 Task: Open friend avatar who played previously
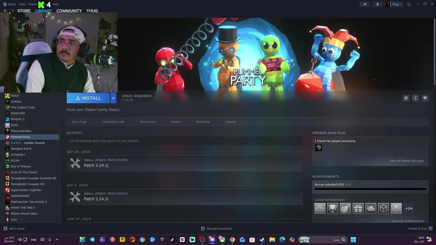tap(318, 147)
